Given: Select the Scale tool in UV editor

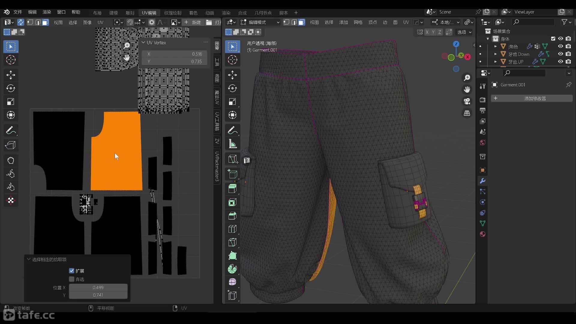Looking at the screenshot, I should click(11, 102).
